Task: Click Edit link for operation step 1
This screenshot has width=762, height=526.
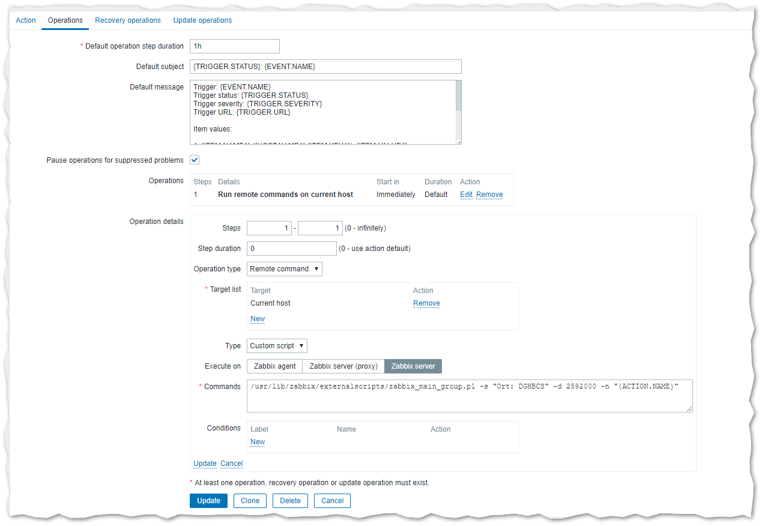Action: (466, 195)
